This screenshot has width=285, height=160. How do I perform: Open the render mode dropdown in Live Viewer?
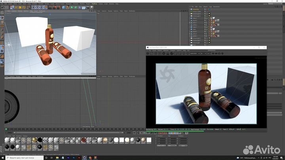pyautogui.click(x=194, y=53)
